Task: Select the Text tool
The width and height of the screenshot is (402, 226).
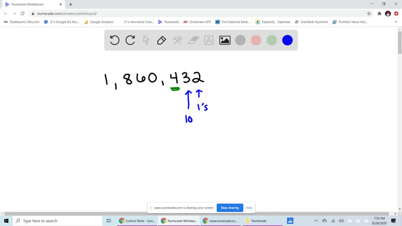Action: click(x=208, y=40)
